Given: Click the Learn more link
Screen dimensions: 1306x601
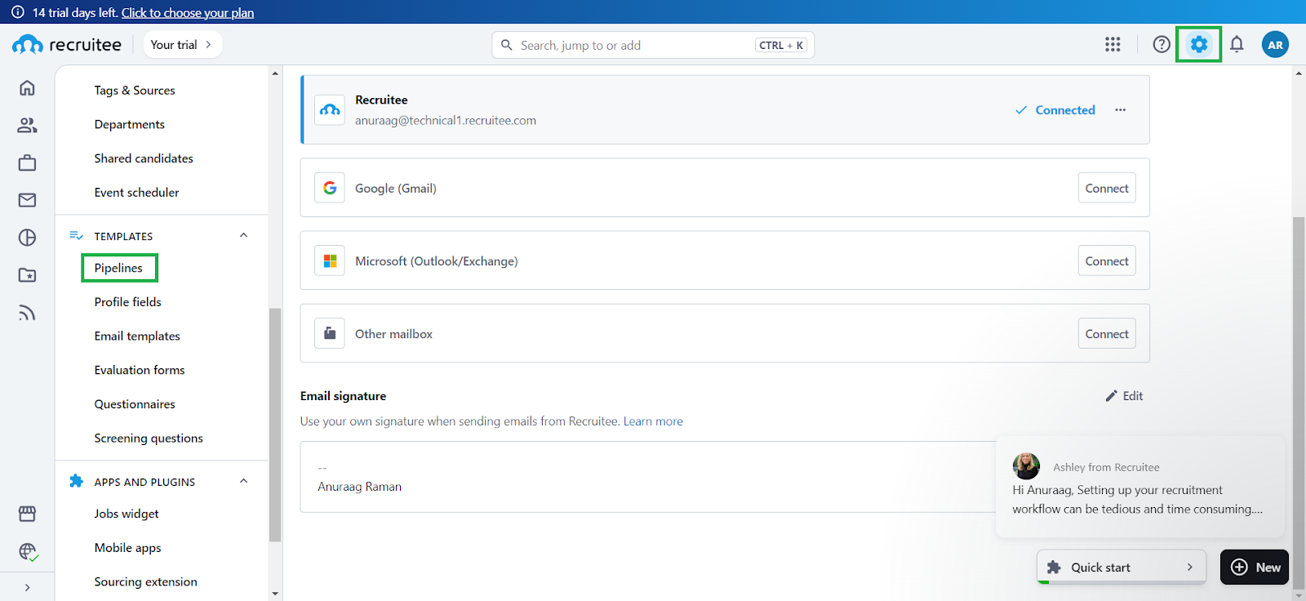Looking at the screenshot, I should 653,421.
